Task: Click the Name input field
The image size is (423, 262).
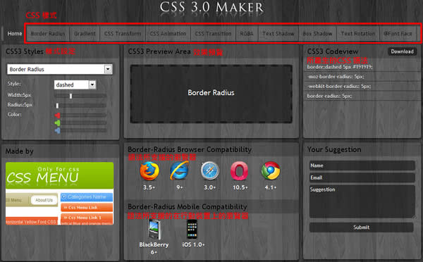Action: 362,166
